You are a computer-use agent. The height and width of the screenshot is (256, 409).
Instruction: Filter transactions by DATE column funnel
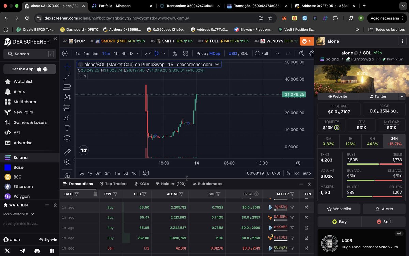[x=77, y=194]
